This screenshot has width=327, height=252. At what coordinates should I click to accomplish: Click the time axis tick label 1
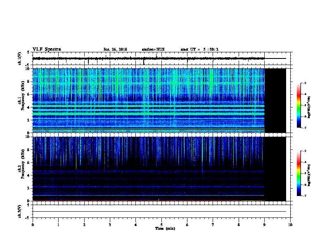click(x=58, y=224)
